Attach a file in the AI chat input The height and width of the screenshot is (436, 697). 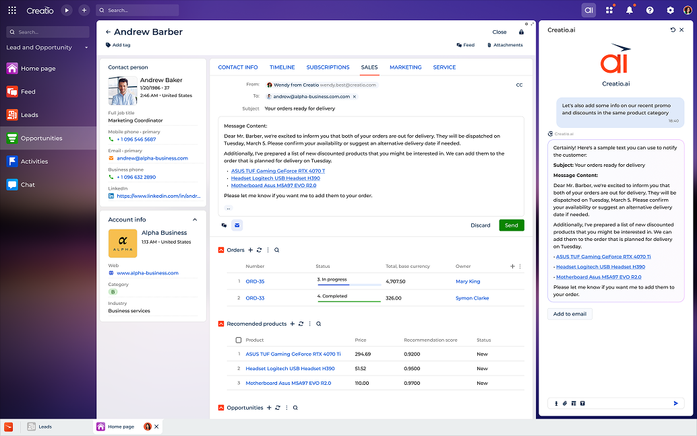[x=565, y=403]
